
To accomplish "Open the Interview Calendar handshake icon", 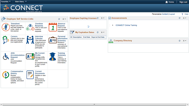I will click(x=30, y=40).
